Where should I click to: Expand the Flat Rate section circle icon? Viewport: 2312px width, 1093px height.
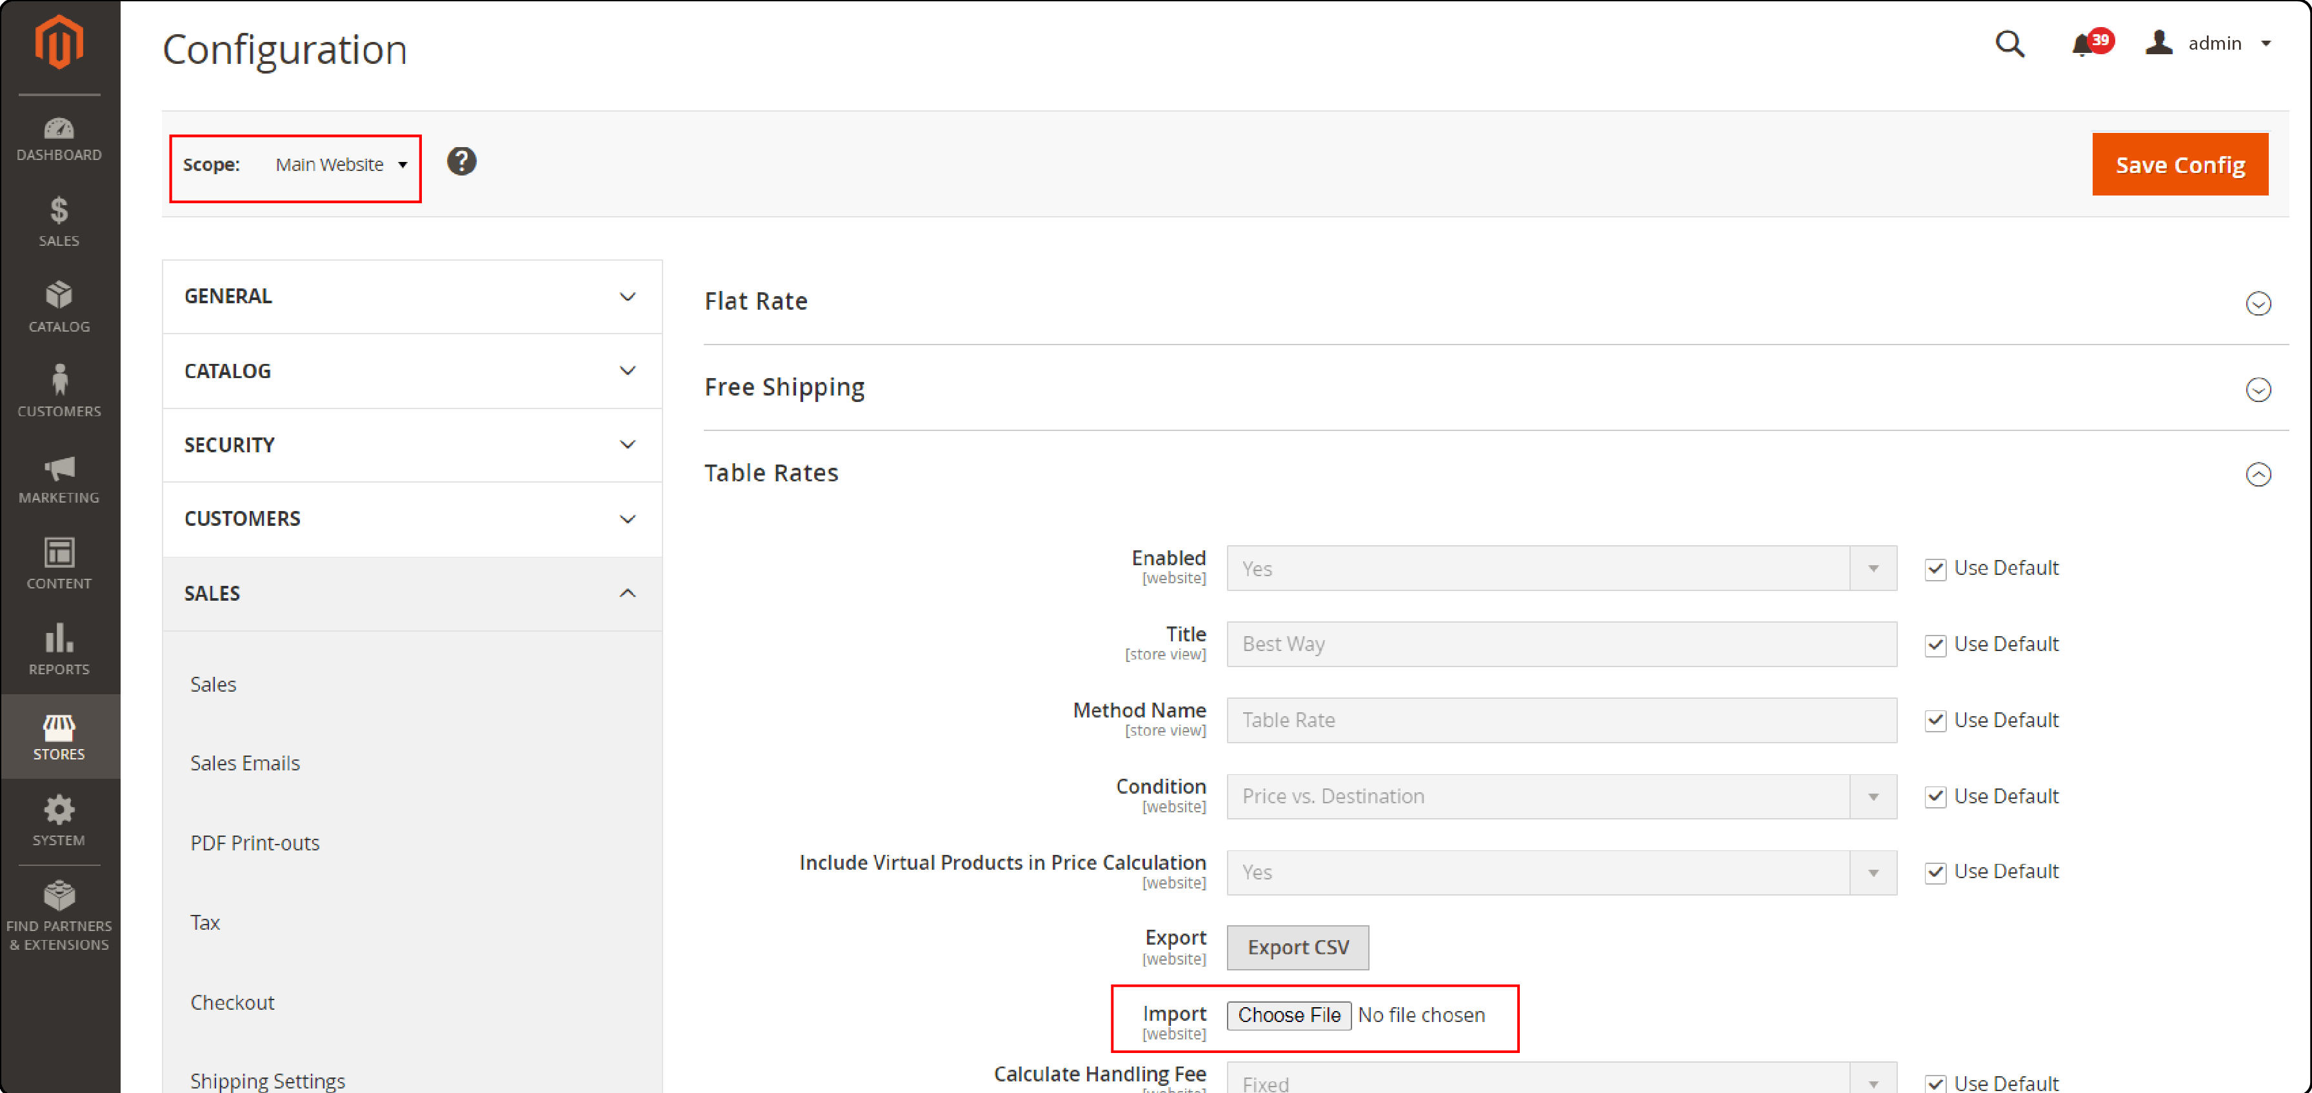[2258, 303]
